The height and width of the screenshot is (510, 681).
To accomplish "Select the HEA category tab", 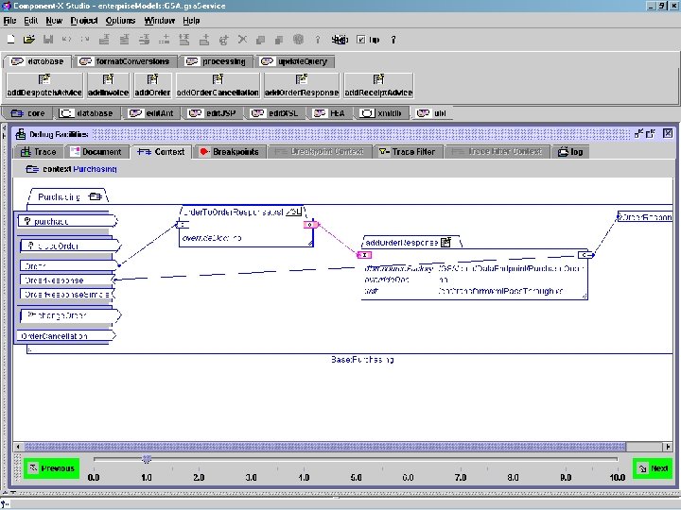I will click(x=330, y=113).
